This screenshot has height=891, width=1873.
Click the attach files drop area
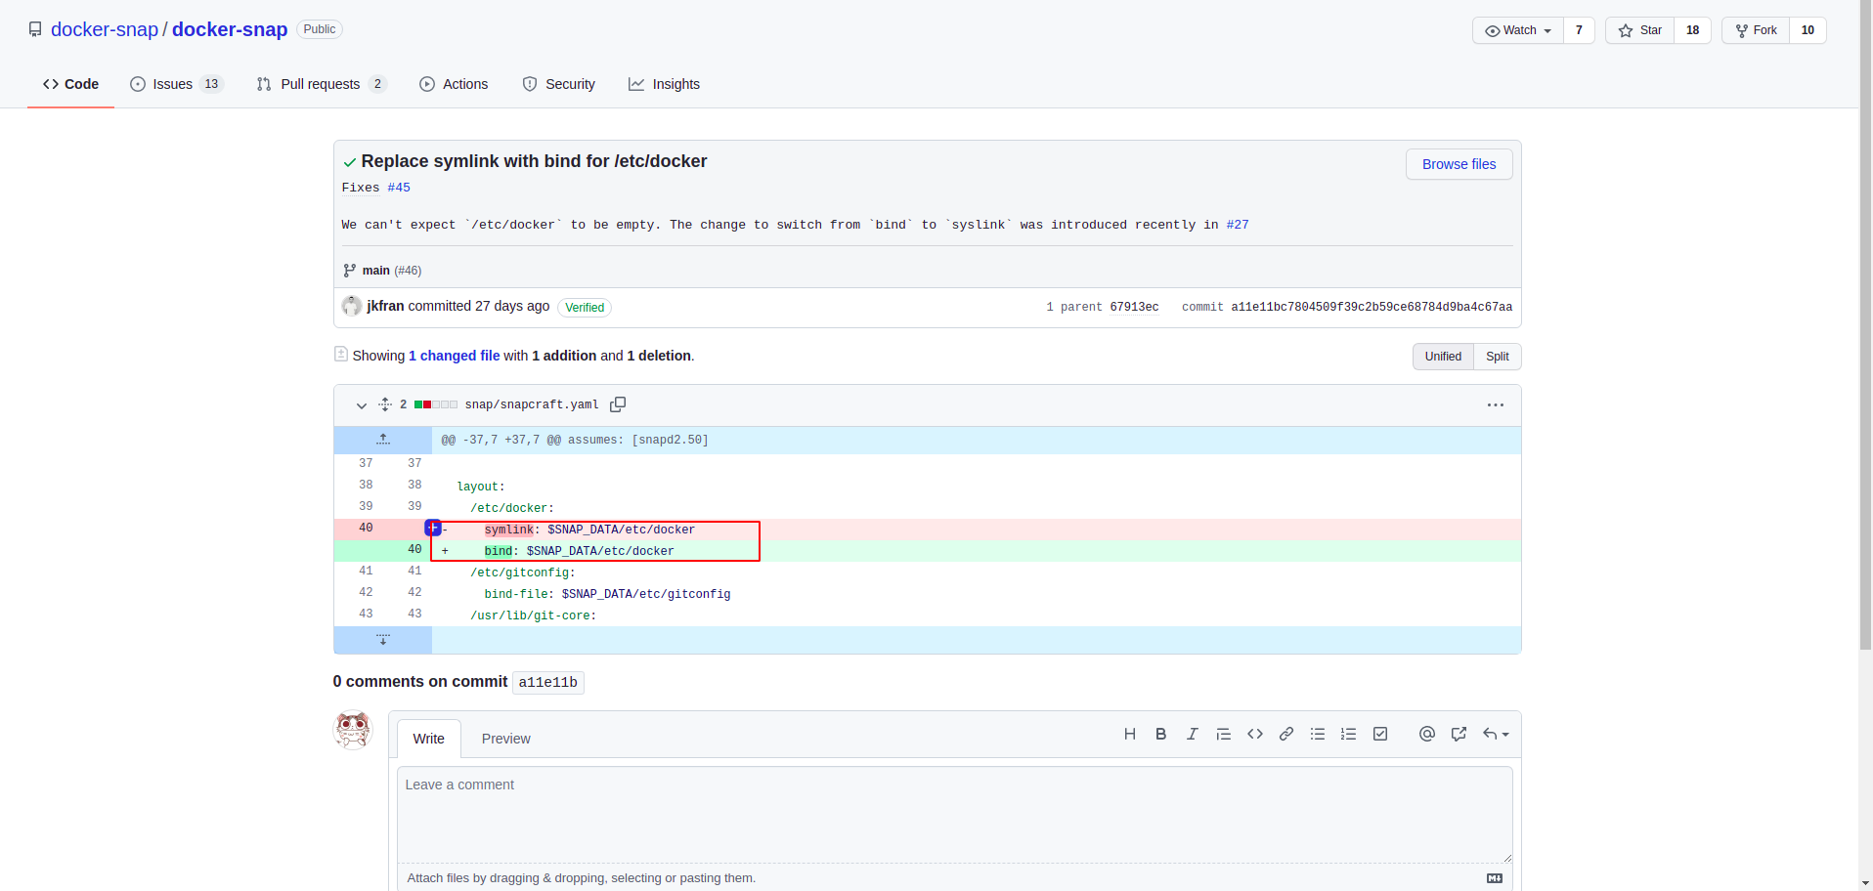(955, 878)
